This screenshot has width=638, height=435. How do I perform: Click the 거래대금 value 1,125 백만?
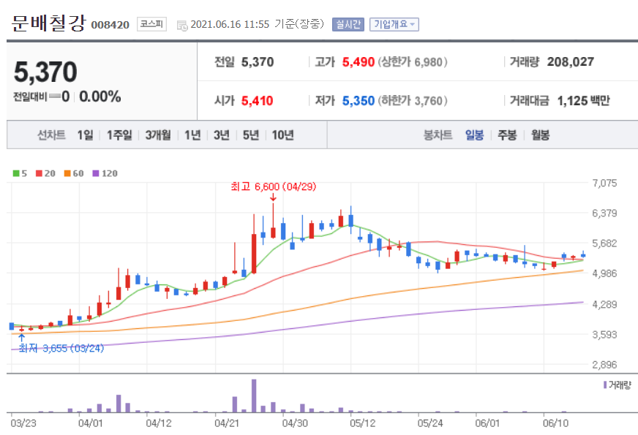pyautogui.click(x=583, y=100)
